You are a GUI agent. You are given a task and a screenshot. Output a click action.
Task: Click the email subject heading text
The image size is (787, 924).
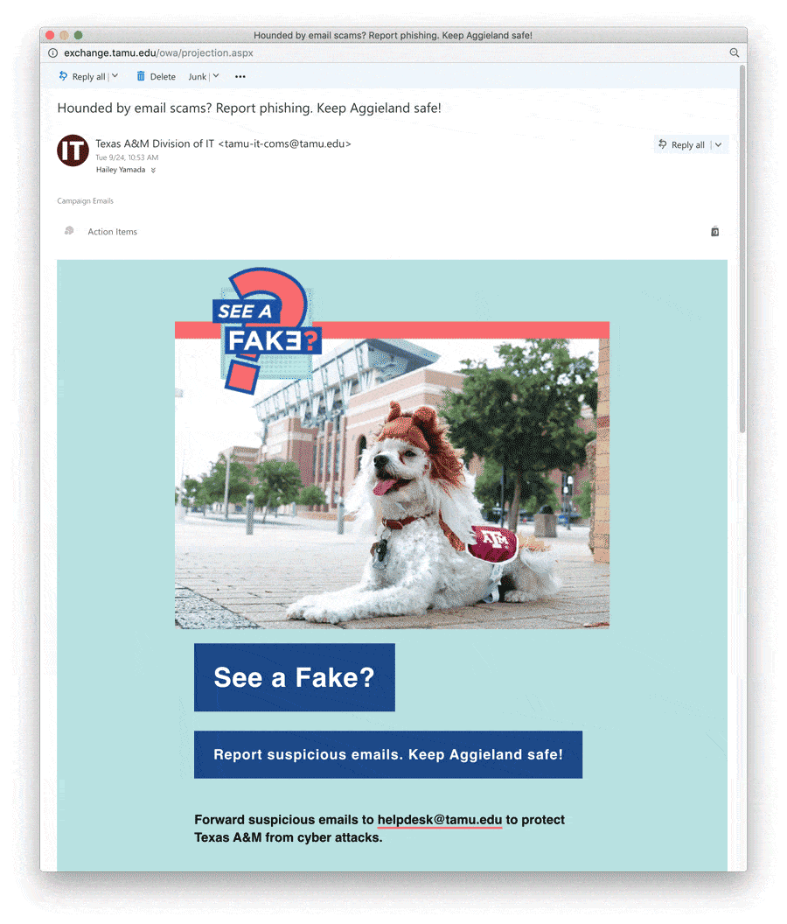pos(249,108)
